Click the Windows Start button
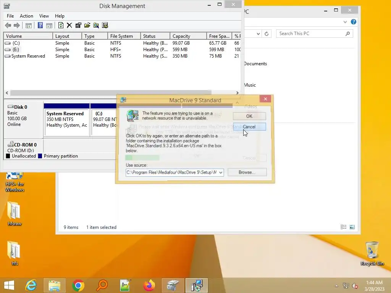The width and height of the screenshot is (391, 293). (9, 285)
